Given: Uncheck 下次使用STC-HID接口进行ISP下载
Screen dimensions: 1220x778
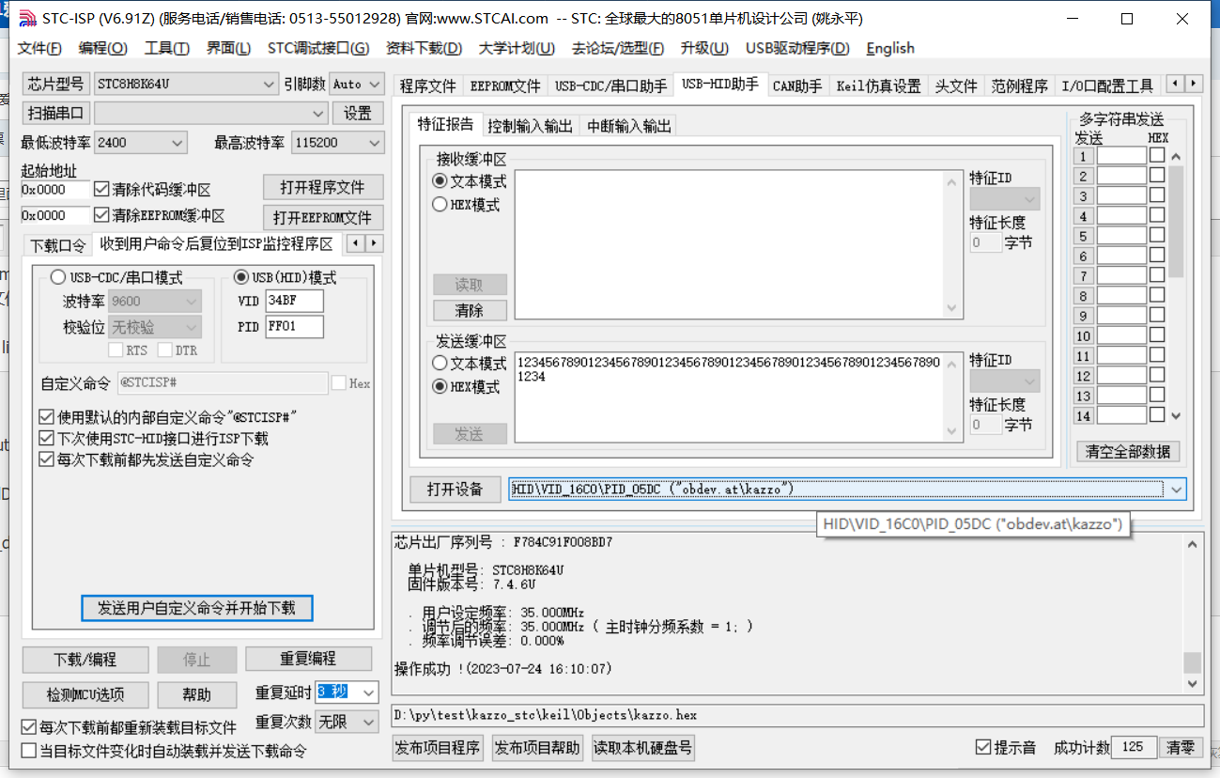Looking at the screenshot, I should point(46,438).
